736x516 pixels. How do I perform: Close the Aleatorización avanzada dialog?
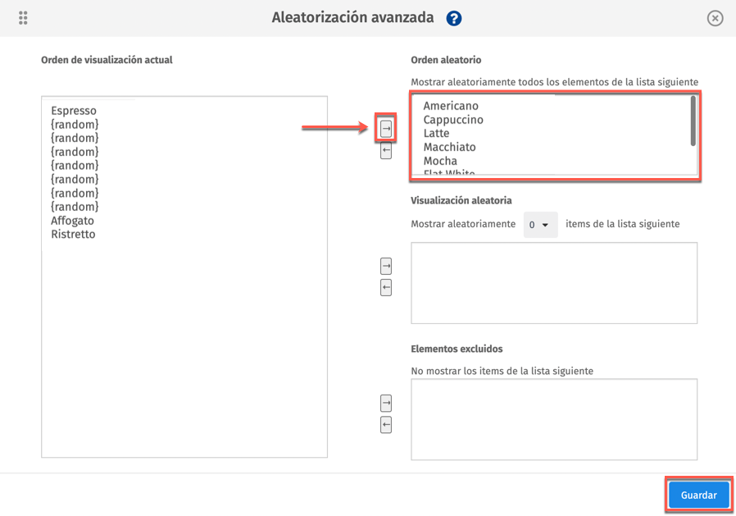click(x=714, y=17)
